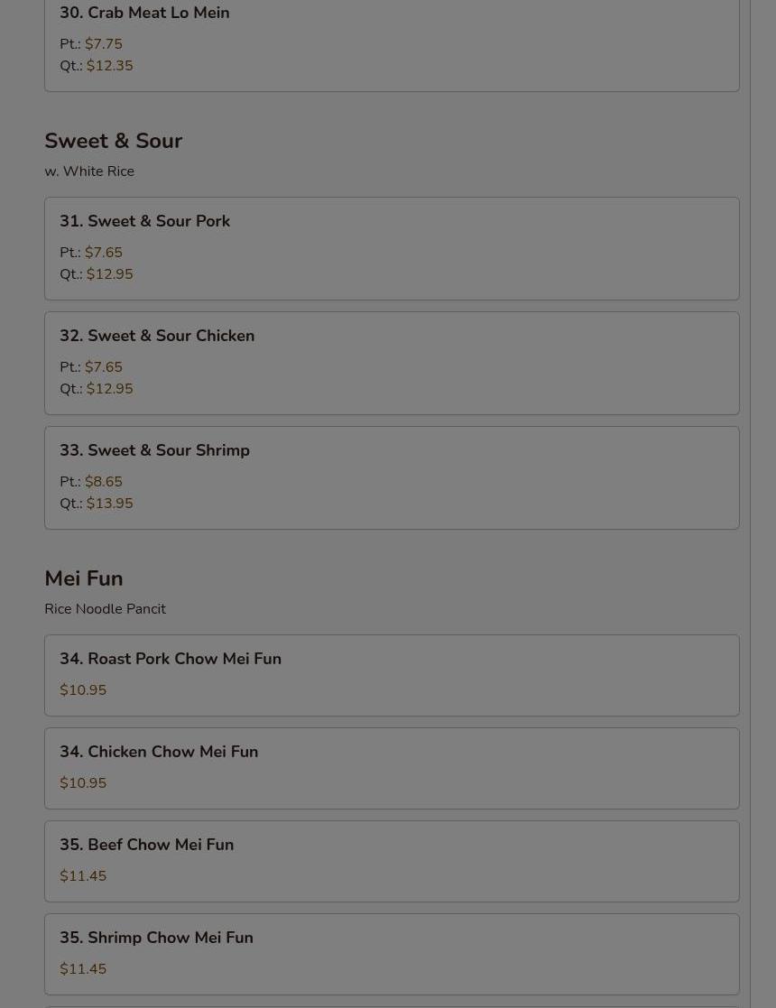776x1008 pixels.
Task: Click Shrimp Chow Mei Fun $11.45 price
Action: point(83,969)
